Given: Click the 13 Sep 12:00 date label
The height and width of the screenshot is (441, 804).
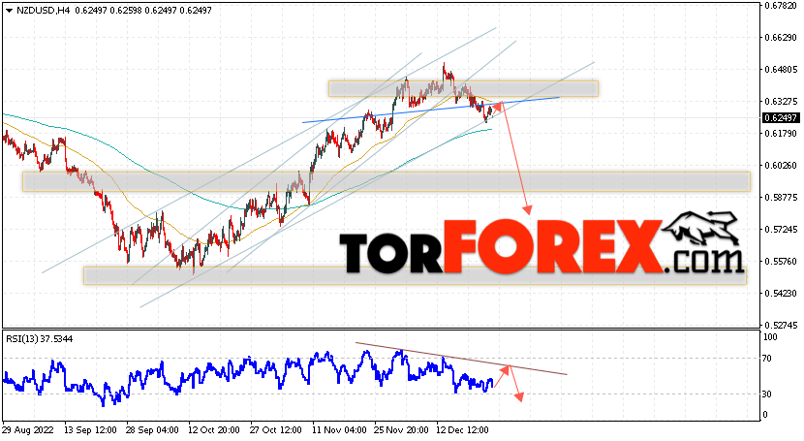Looking at the screenshot, I should tap(90, 429).
